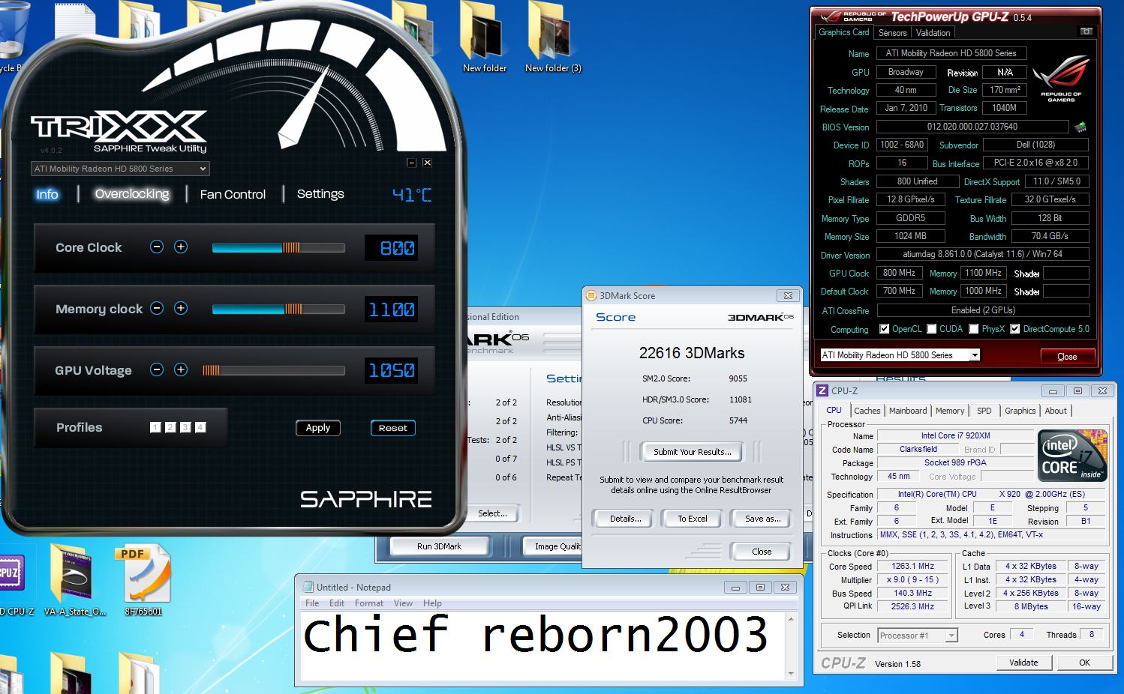Switch to TRIXX Settings tab
Viewport: 1124px width, 694px height.
(x=320, y=194)
